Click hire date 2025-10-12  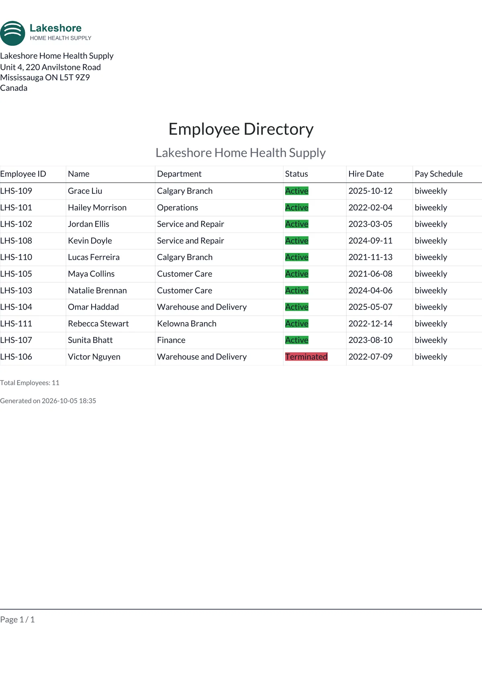pos(370,191)
